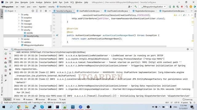Toggle scroll to end in Run console
This screenshot has height=110, width=197.
pyautogui.click(x=10, y=66)
